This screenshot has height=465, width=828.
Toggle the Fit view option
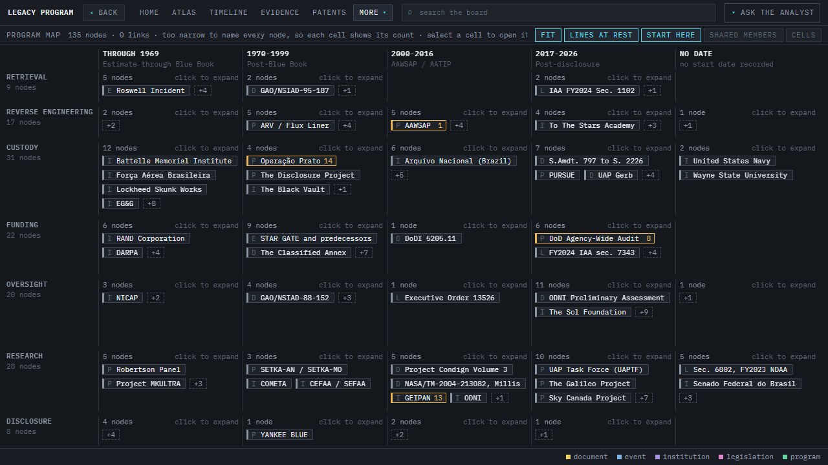coord(548,35)
